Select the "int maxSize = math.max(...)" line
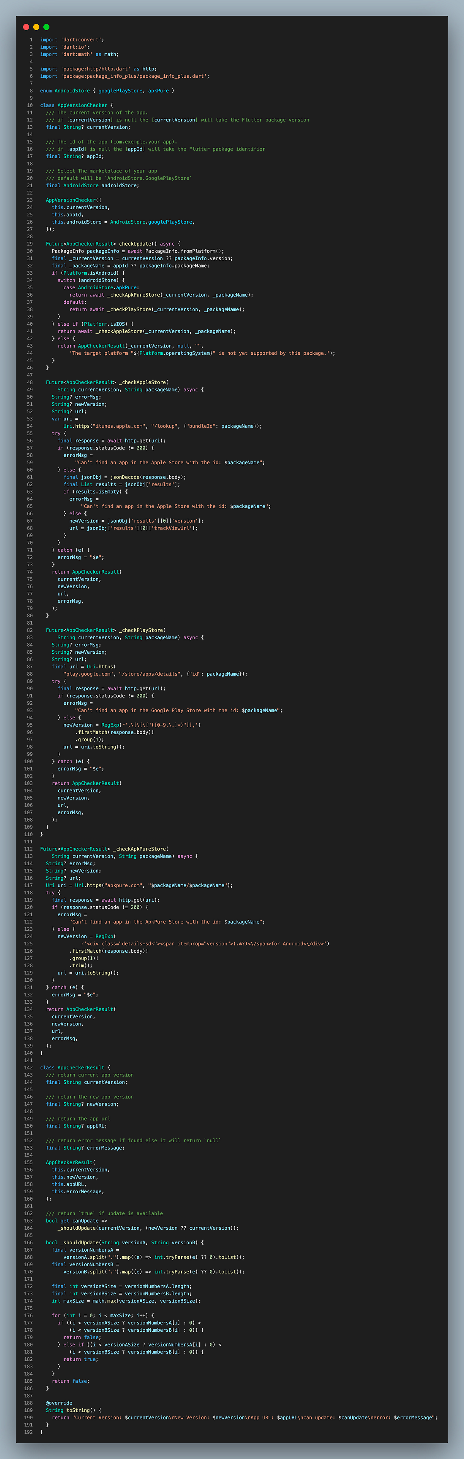The width and height of the screenshot is (464, 1459). [x=126, y=1301]
